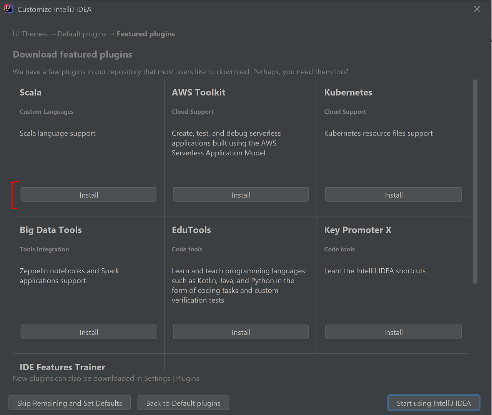Image resolution: width=492 pixels, height=415 pixels.
Task: Install the Scala plugin
Action: [x=88, y=195]
